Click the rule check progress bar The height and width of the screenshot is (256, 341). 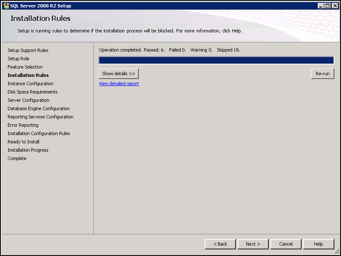[x=216, y=60]
